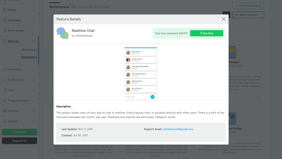Click the Install New Feature button
Viewport: 282px width, 159px height.
[x=248, y=6]
